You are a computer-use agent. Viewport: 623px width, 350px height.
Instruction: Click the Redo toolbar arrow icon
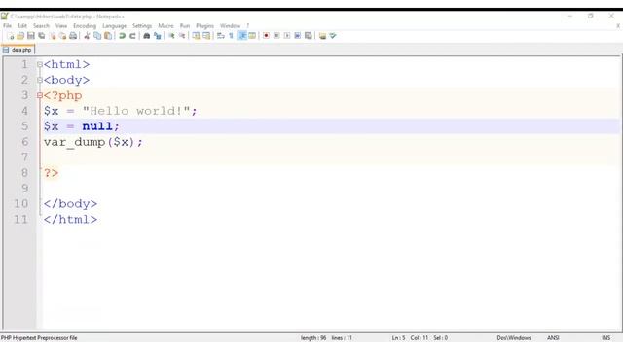tap(132, 36)
